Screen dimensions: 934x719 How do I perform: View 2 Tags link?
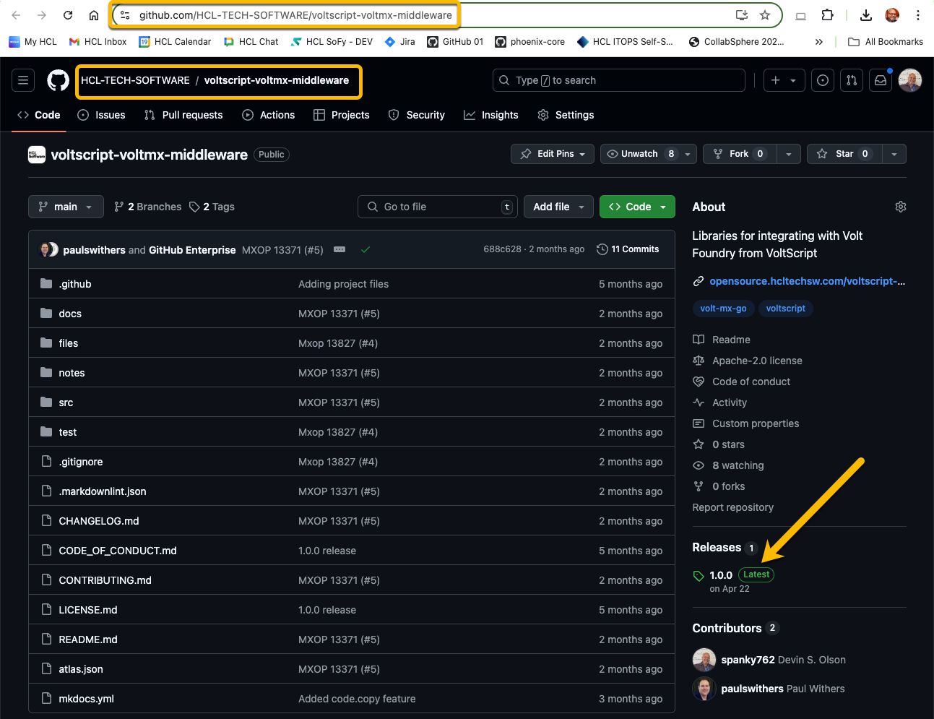click(x=212, y=207)
